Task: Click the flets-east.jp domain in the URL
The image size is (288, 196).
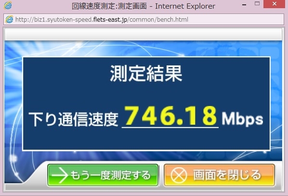Action: [110, 19]
